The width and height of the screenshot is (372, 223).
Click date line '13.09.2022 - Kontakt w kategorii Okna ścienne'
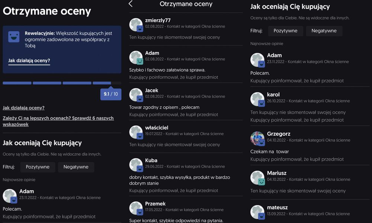pos(308,214)
